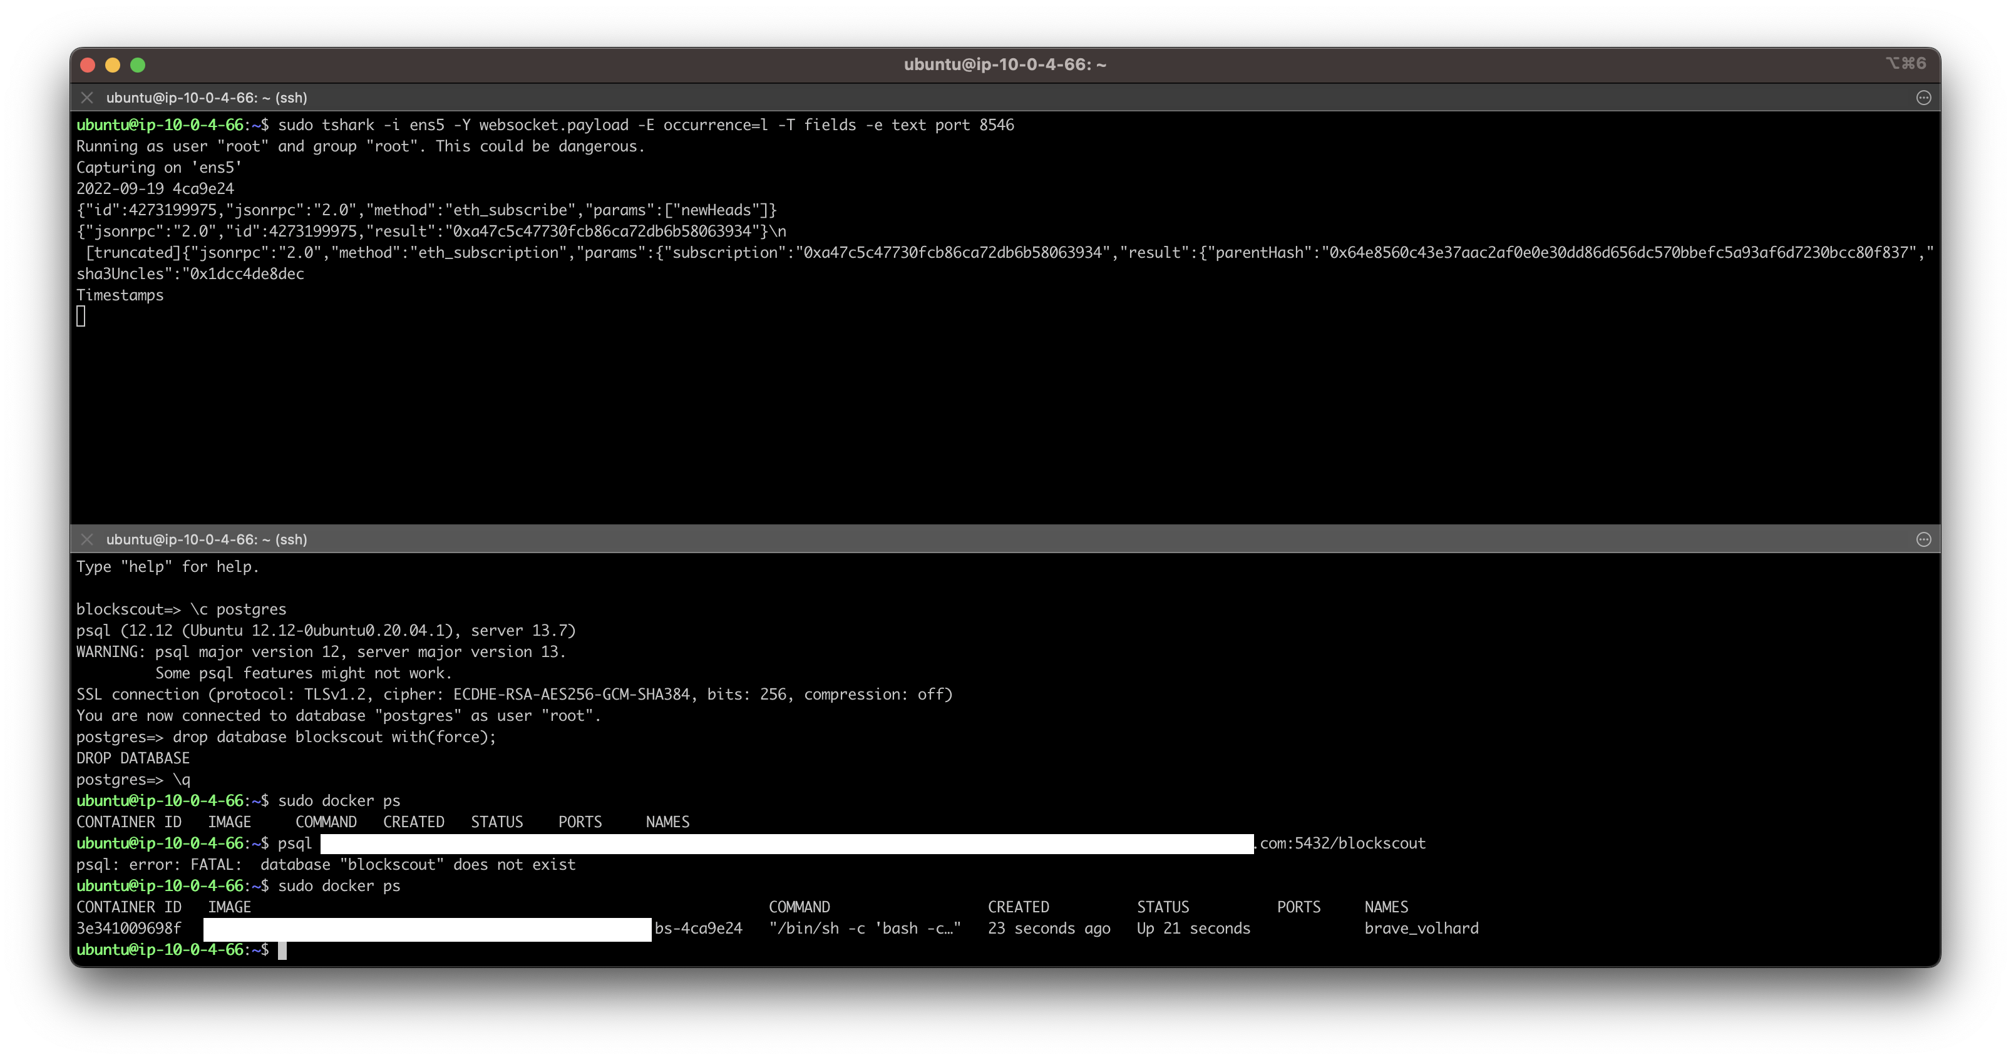Click the 'Timestamps' line in top pane

tap(120, 295)
